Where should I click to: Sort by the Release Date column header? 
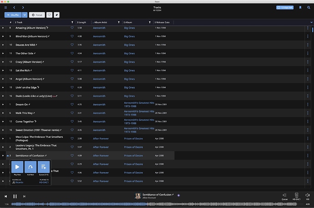click(162, 22)
